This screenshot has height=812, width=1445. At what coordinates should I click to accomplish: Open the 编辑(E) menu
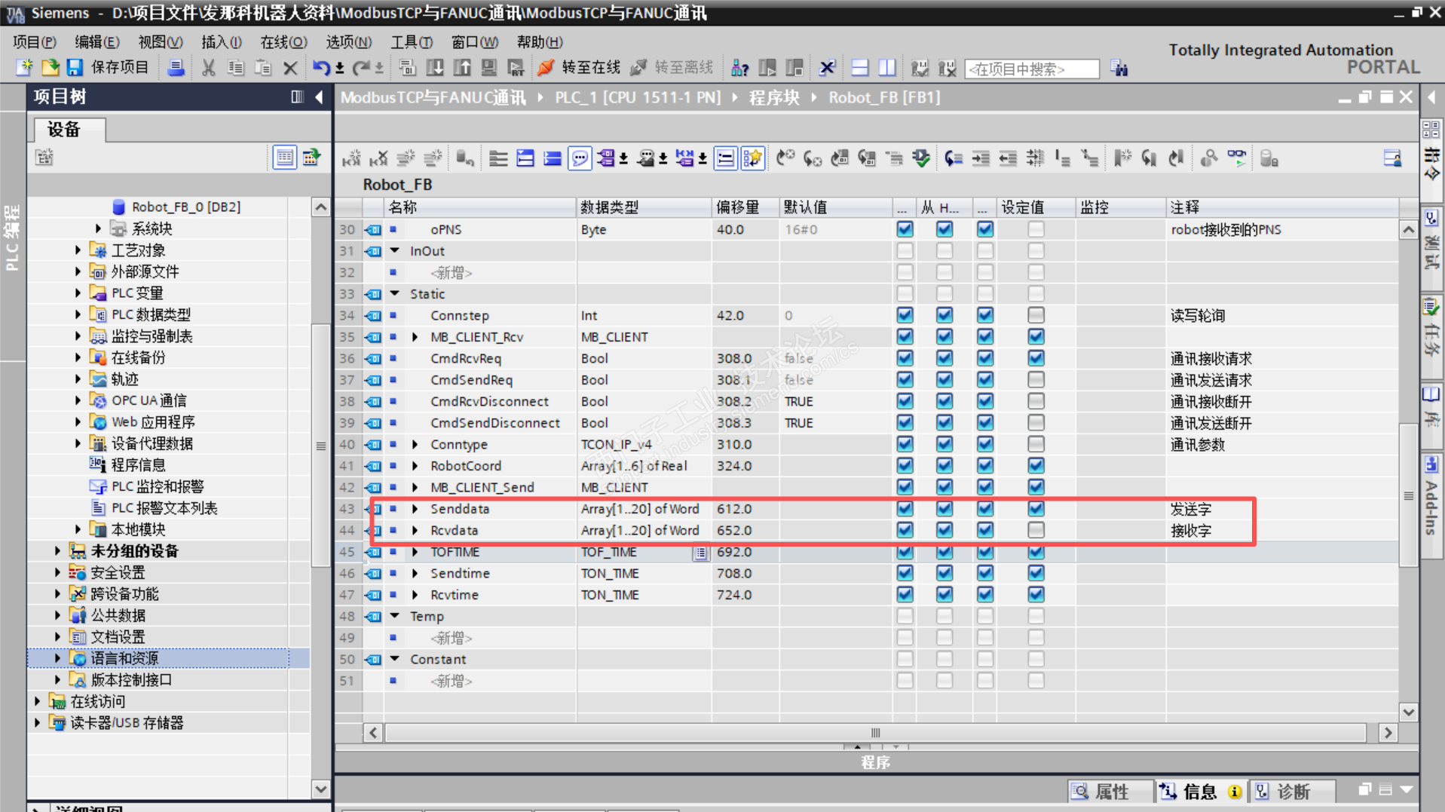click(x=97, y=42)
